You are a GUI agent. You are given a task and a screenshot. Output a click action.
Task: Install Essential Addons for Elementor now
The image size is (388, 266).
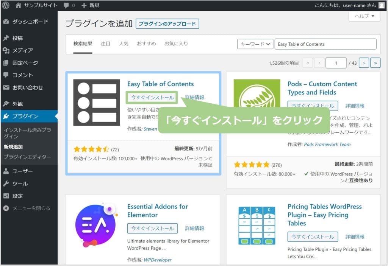click(152, 229)
